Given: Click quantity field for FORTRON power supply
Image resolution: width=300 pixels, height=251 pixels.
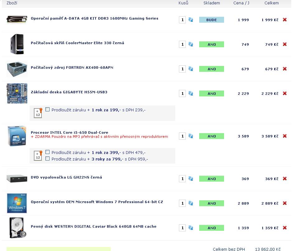Looking at the screenshot, I should [182, 69].
